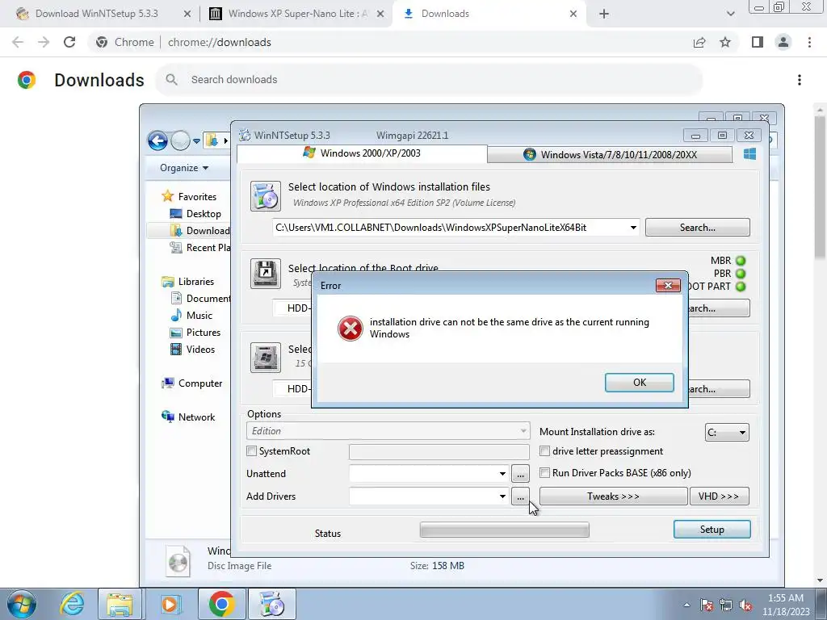Expand the Add Drivers dropdown
Image resolution: width=827 pixels, height=620 pixels.
point(502,496)
